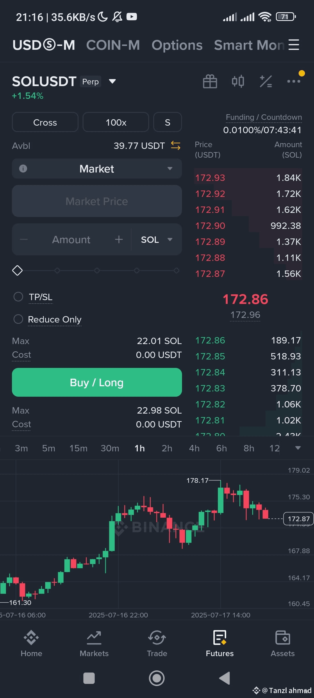Image resolution: width=314 pixels, height=698 pixels.
Task: Tap the orange transfer arrows icon
Action: point(176,145)
